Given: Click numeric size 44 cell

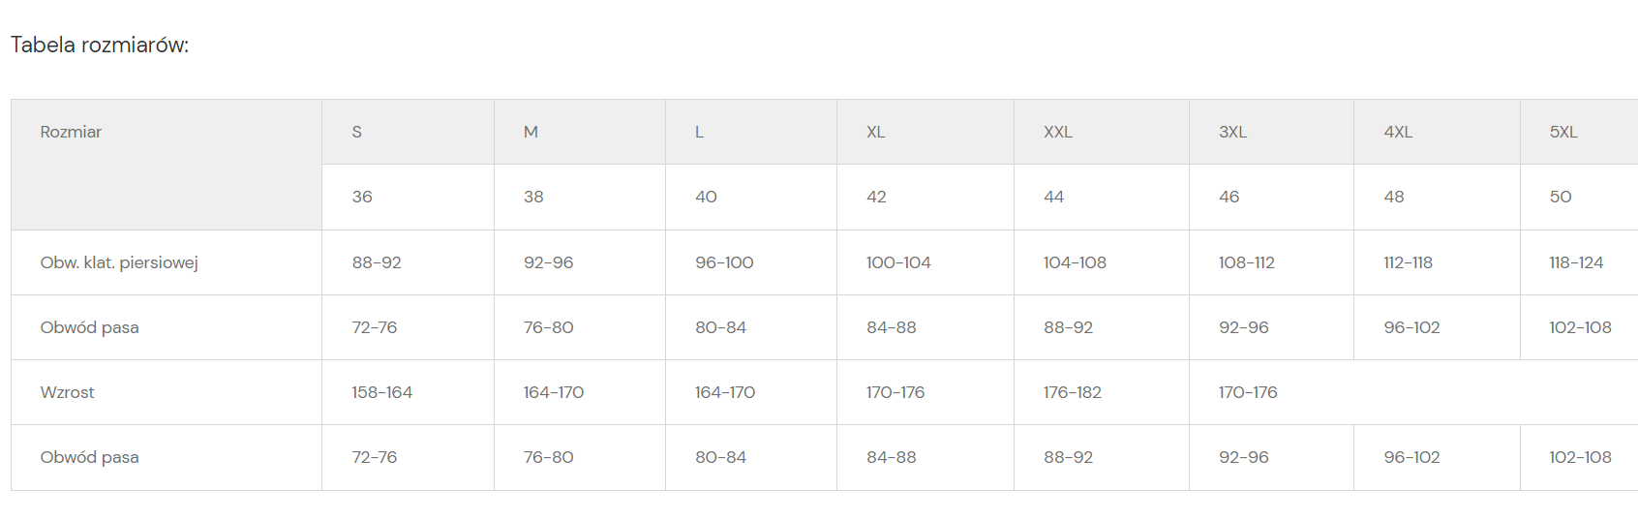Looking at the screenshot, I should pos(1054,197).
